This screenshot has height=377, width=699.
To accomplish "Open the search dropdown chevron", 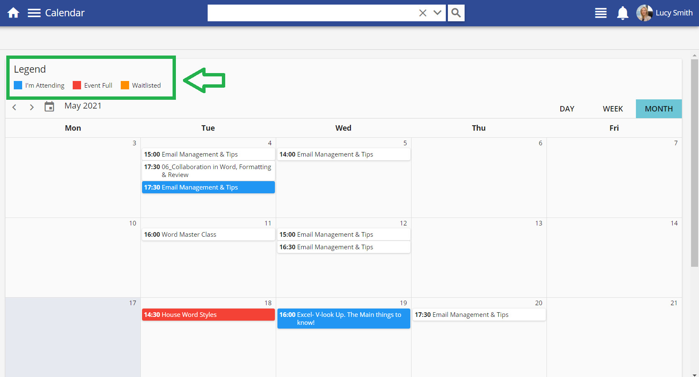I will [x=437, y=13].
